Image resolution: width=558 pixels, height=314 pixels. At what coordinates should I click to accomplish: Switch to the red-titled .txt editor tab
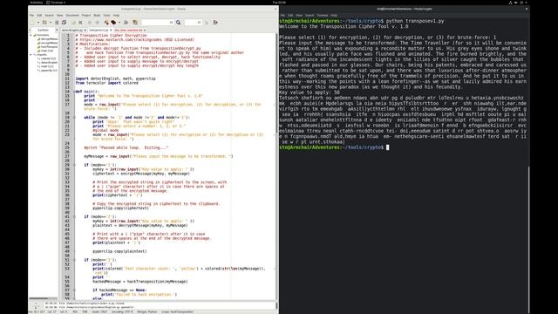[x=128, y=31]
